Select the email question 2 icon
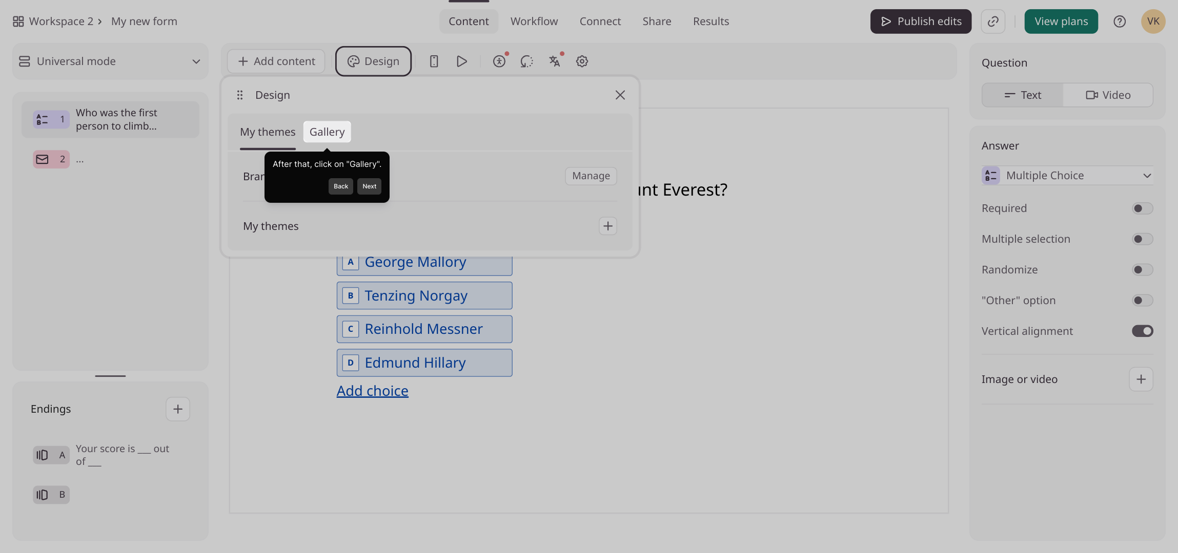The width and height of the screenshot is (1178, 553). click(x=51, y=159)
